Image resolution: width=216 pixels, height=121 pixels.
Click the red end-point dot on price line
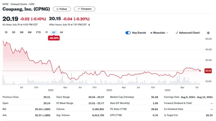coord(200,71)
